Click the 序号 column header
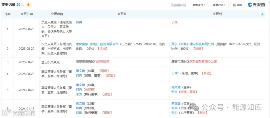270x118 pixels. tap(7, 14)
